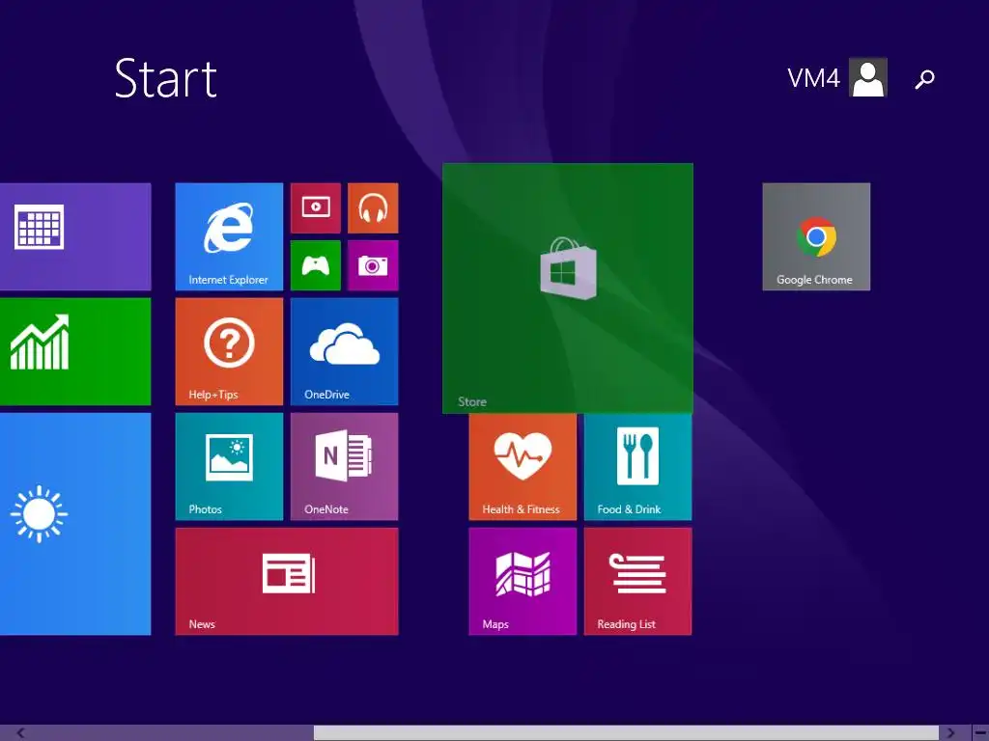Open the OneNote tile
Screen dimensions: 989x741
[x=345, y=466]
